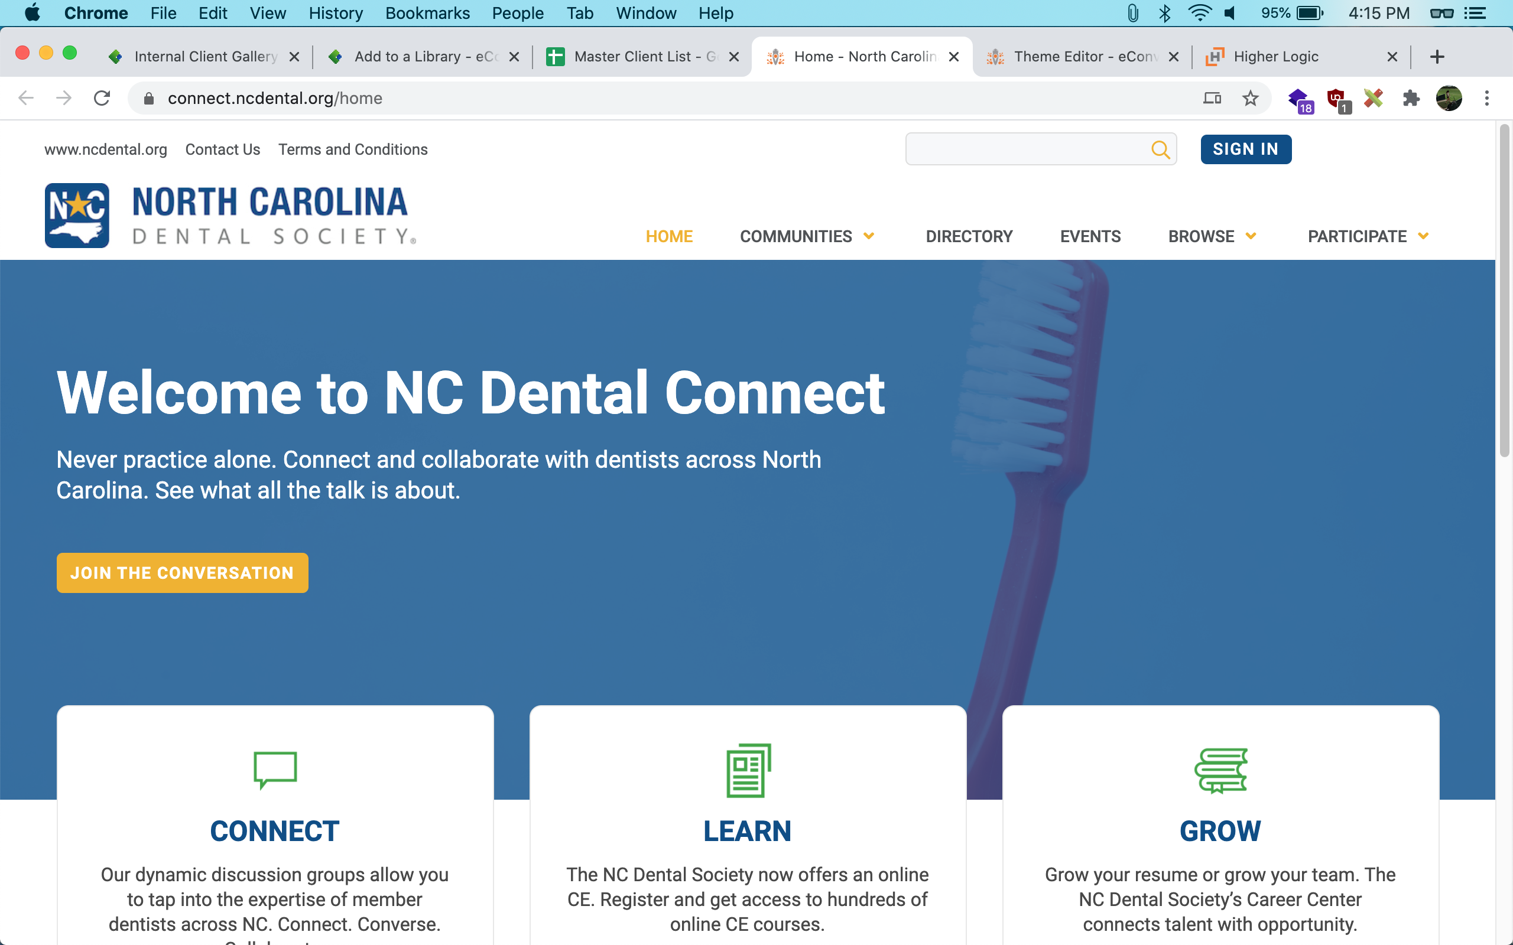1513x945 pixels.
Task: Click the green speech bubble Connect icon
Action: tap(275, 770)
